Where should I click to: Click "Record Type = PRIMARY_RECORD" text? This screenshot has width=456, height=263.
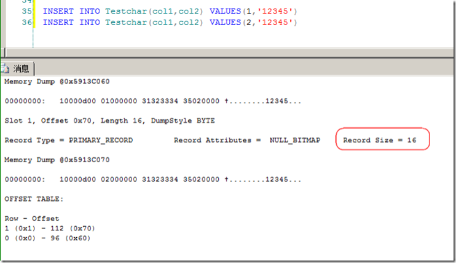click(x=69, y=140)
